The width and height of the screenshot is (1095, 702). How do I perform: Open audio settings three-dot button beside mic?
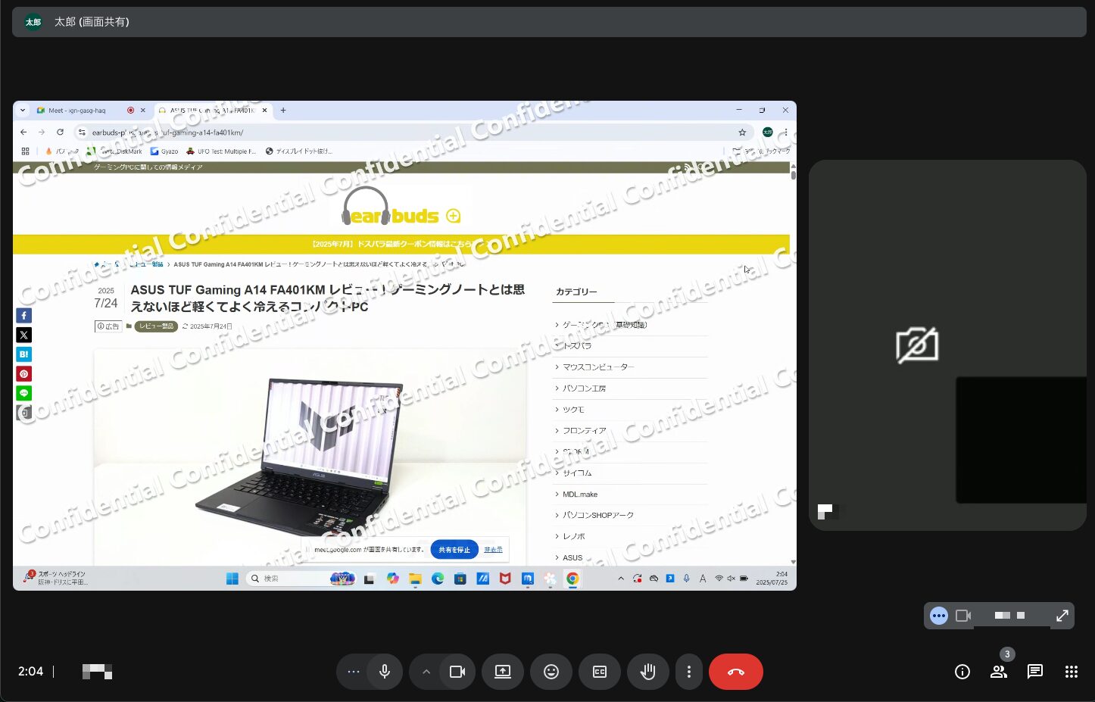point(353,672)
